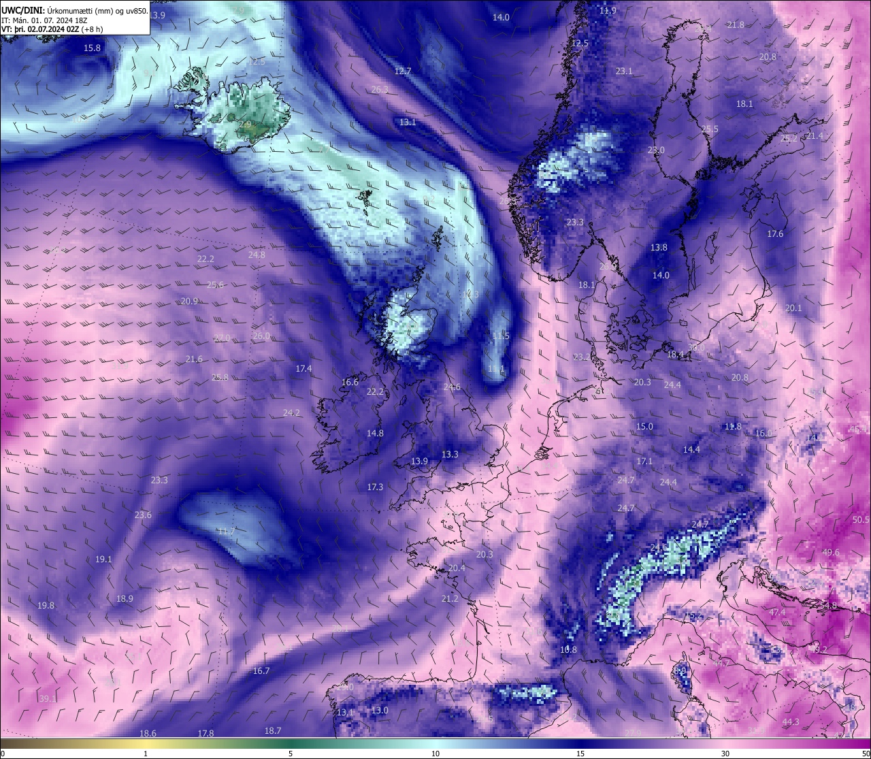Select the 49.6 value near the right edge
The height and width of the screenshot is (759, 871).
coord(831,553)
